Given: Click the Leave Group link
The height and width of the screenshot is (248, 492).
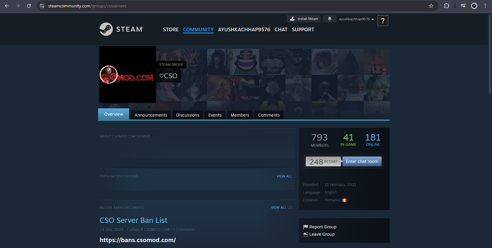Looking at the screenshot, I should click(322, 234).
